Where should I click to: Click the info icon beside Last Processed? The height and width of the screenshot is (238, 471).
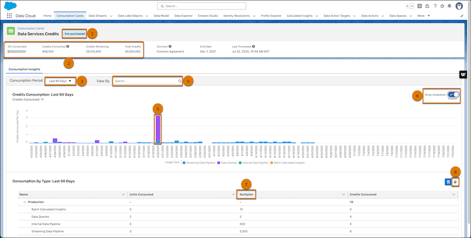click(x=253, y=46)
